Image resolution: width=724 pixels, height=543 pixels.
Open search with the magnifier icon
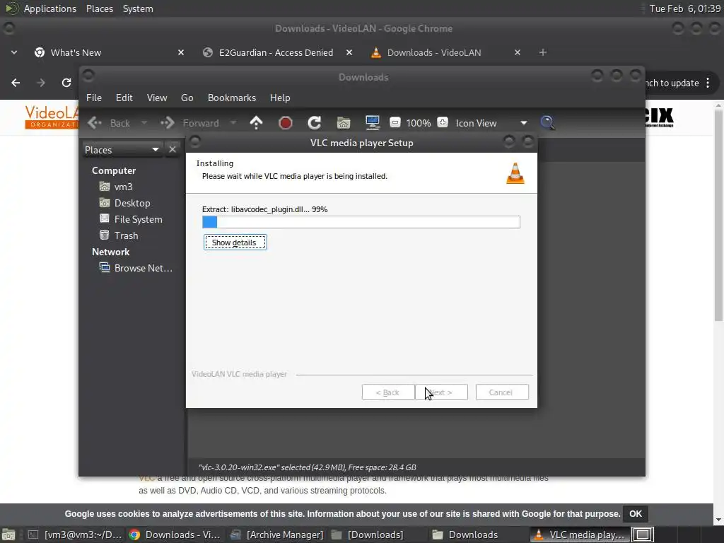tap(547, 123)
